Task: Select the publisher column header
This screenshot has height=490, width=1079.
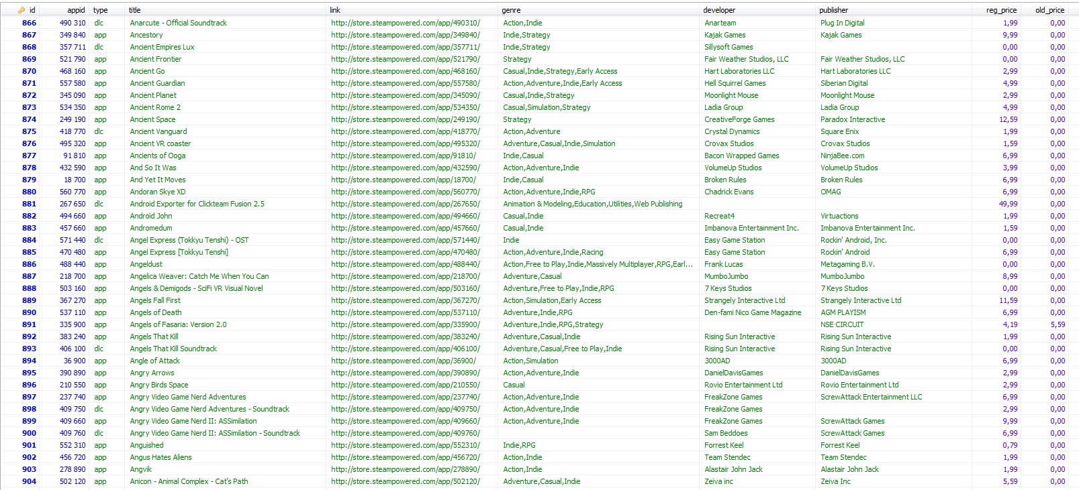Action: (x=833, y=10)
